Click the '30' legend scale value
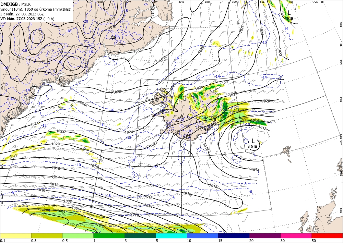Viewport: 343px width, 243px height. click(x=282, y=241)
